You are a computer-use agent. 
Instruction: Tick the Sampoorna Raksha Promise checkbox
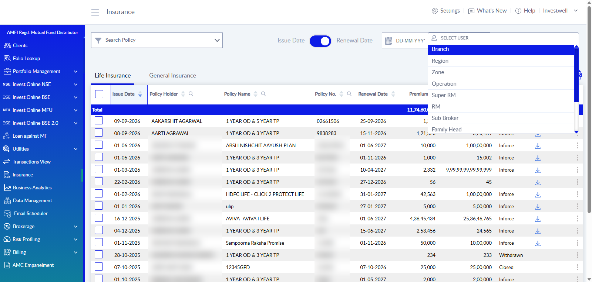pos(99,243)
